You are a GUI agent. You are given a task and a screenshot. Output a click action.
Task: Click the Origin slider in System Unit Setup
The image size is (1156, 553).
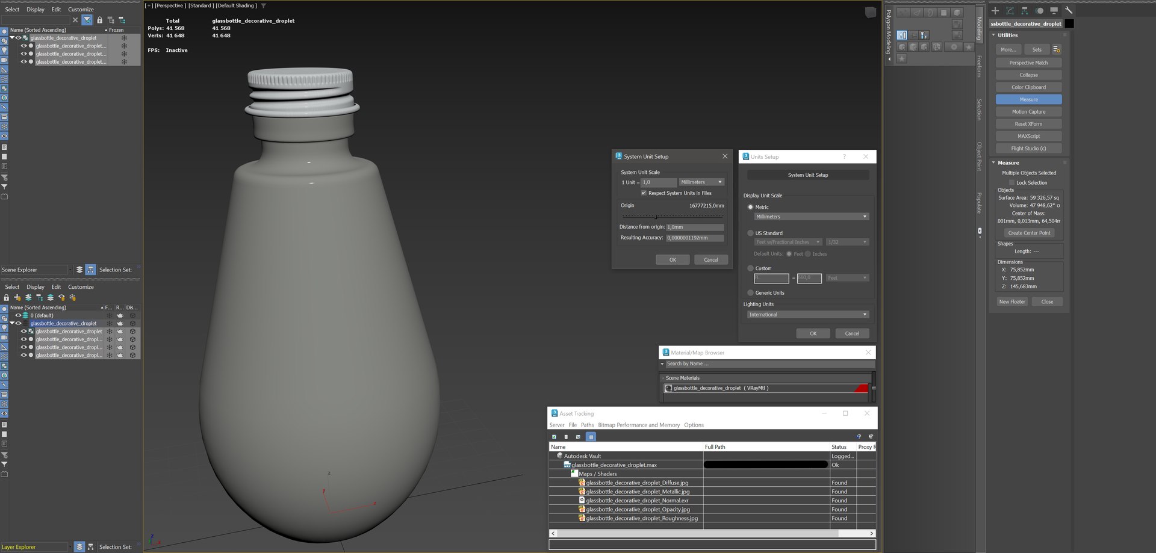[x=673, y=216]
